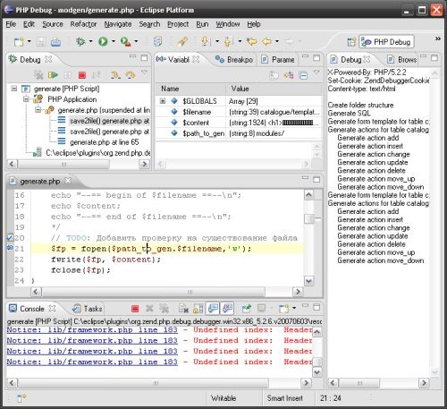447x409 pixels.
Task: Click the Back navigation arrow icon
Action: pos(266,41)
